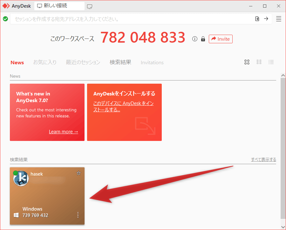
Task: Minimize the AnyDesk window
Action: [x=251, y=6]
